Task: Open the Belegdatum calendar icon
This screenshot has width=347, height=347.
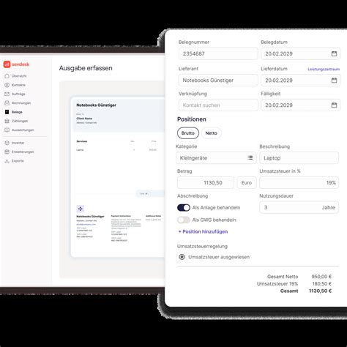Action: pos(334,53)
